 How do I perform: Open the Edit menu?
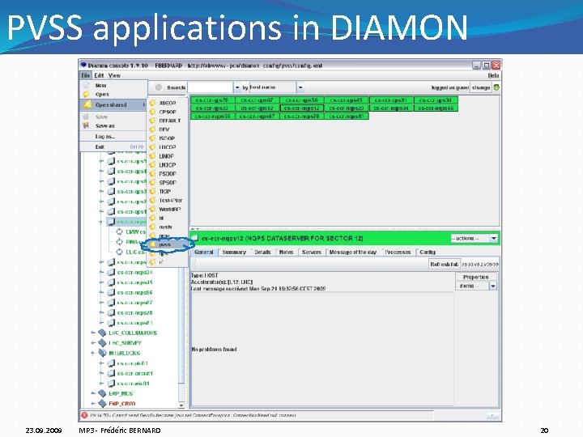coord(99,75)
